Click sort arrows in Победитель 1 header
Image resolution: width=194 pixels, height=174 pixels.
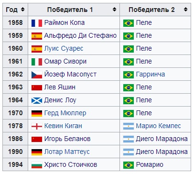pos(114,10)
